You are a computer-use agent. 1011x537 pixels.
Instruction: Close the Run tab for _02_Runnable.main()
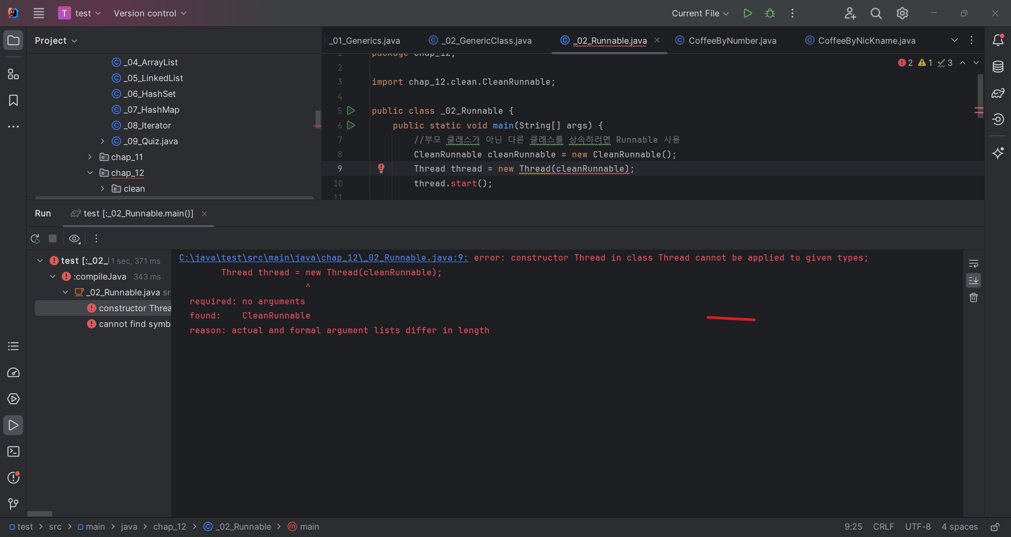click(x=204, y=213)
